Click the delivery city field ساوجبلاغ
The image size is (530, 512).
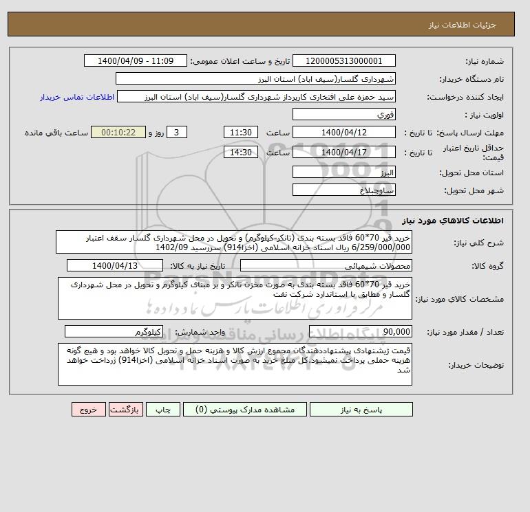pos(343,190)
